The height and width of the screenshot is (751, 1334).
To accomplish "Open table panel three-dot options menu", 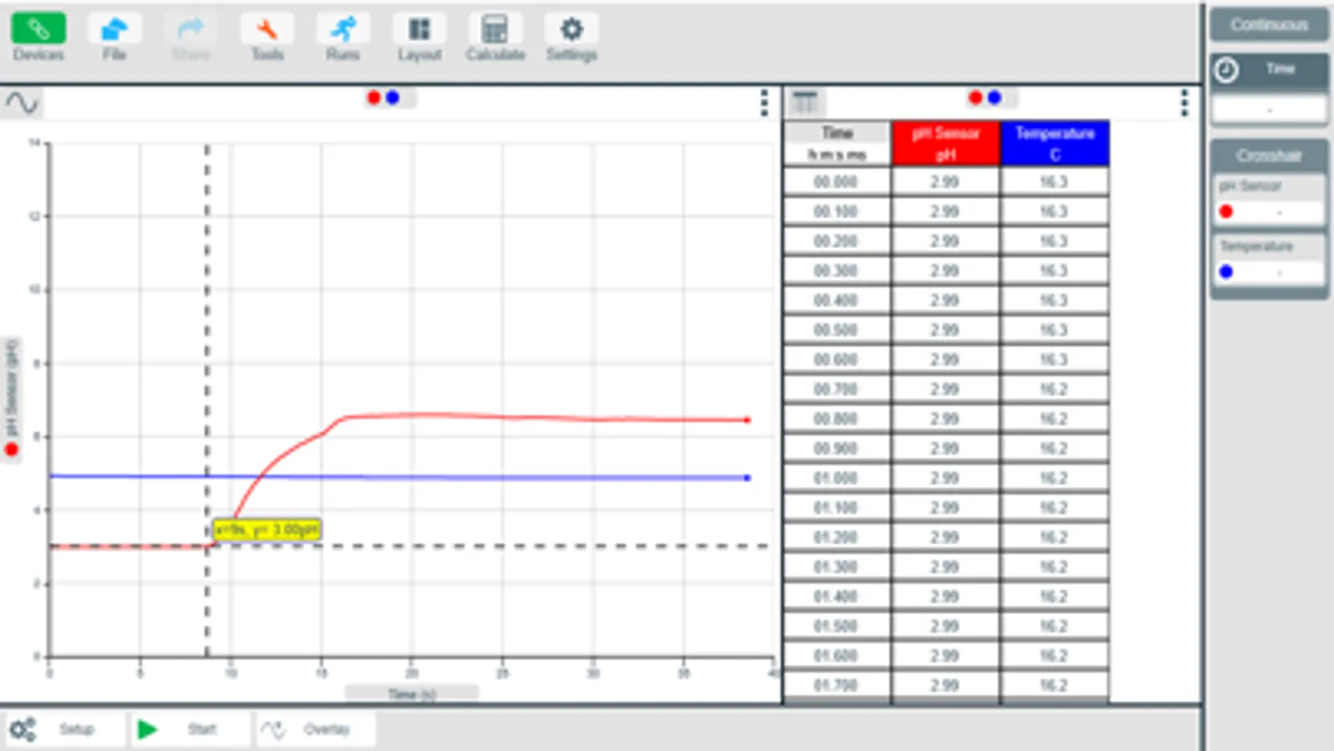I will tap(1184, 103).
